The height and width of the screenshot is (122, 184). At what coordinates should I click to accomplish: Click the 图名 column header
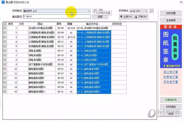click(x=42, y=24)
